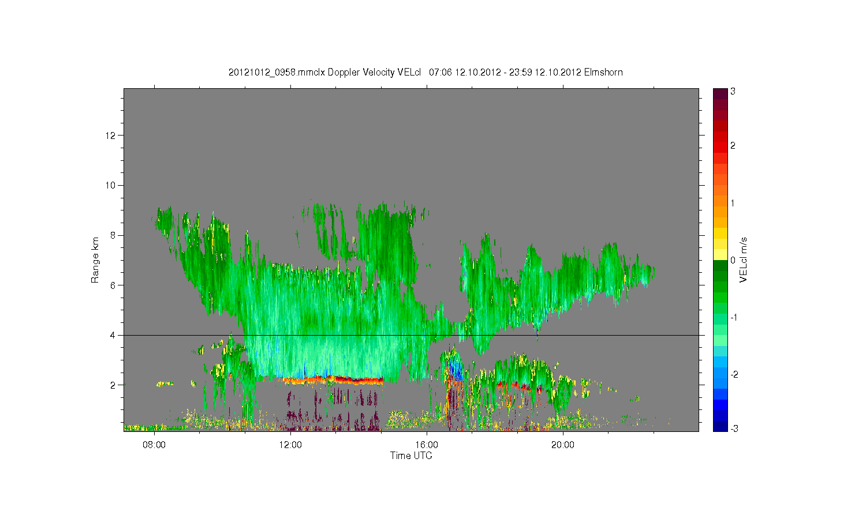Click the colorbar value "0"

733,260
